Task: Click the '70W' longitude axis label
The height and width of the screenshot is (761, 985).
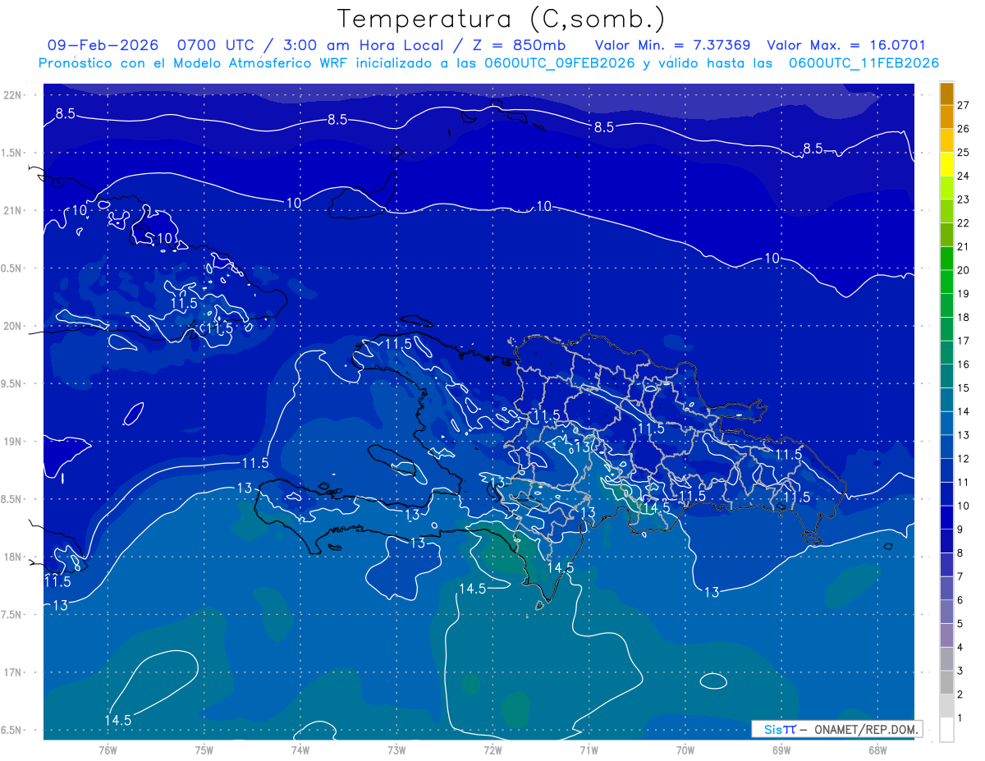Action: pyautogui.click(x=685, y=750)
